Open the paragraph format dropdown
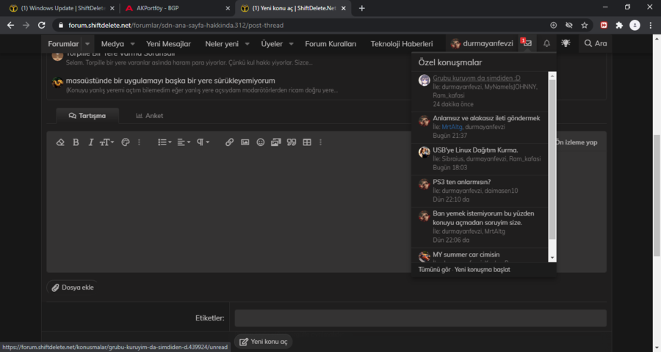This screenshot has width=661, height=352. 203,142
